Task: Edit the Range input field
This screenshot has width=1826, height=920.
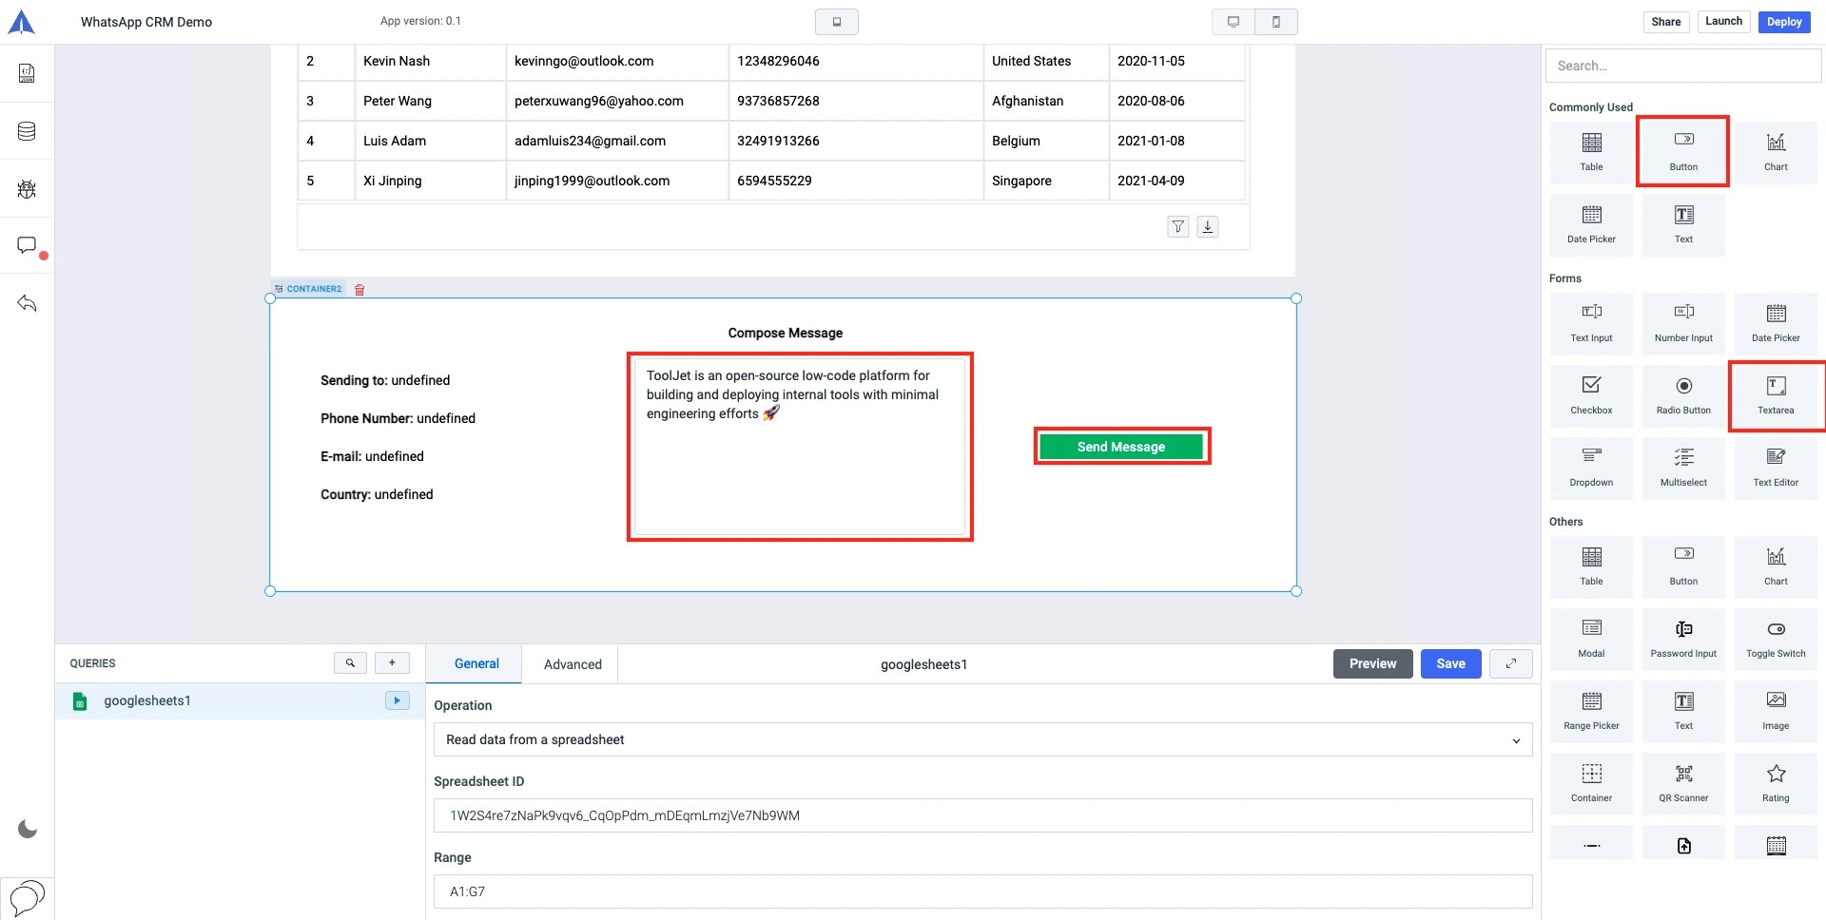Action: click(x=981, y=891)
